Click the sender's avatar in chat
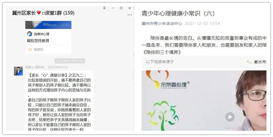This screenshot has width=273, height=137. (18, 71)
